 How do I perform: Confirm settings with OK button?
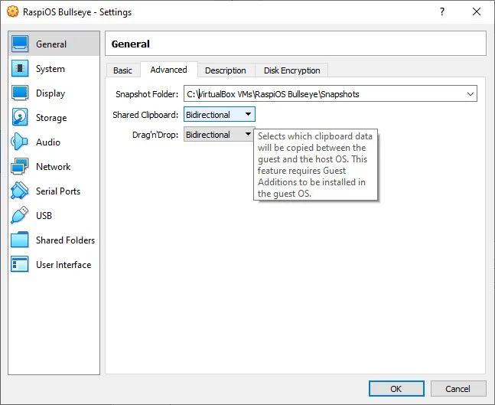(x=396, y=388)
